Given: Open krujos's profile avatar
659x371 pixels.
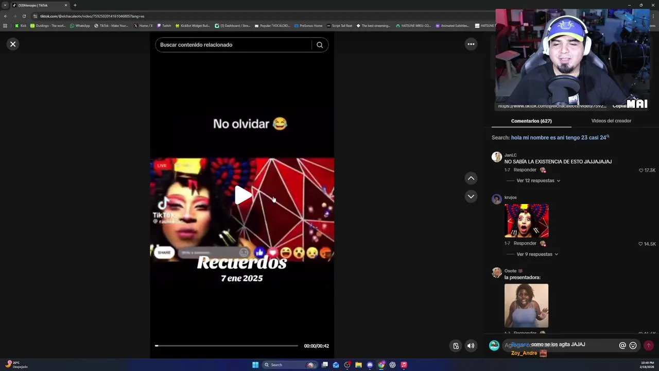Looking at the screenshot, I should click(496, 199).
